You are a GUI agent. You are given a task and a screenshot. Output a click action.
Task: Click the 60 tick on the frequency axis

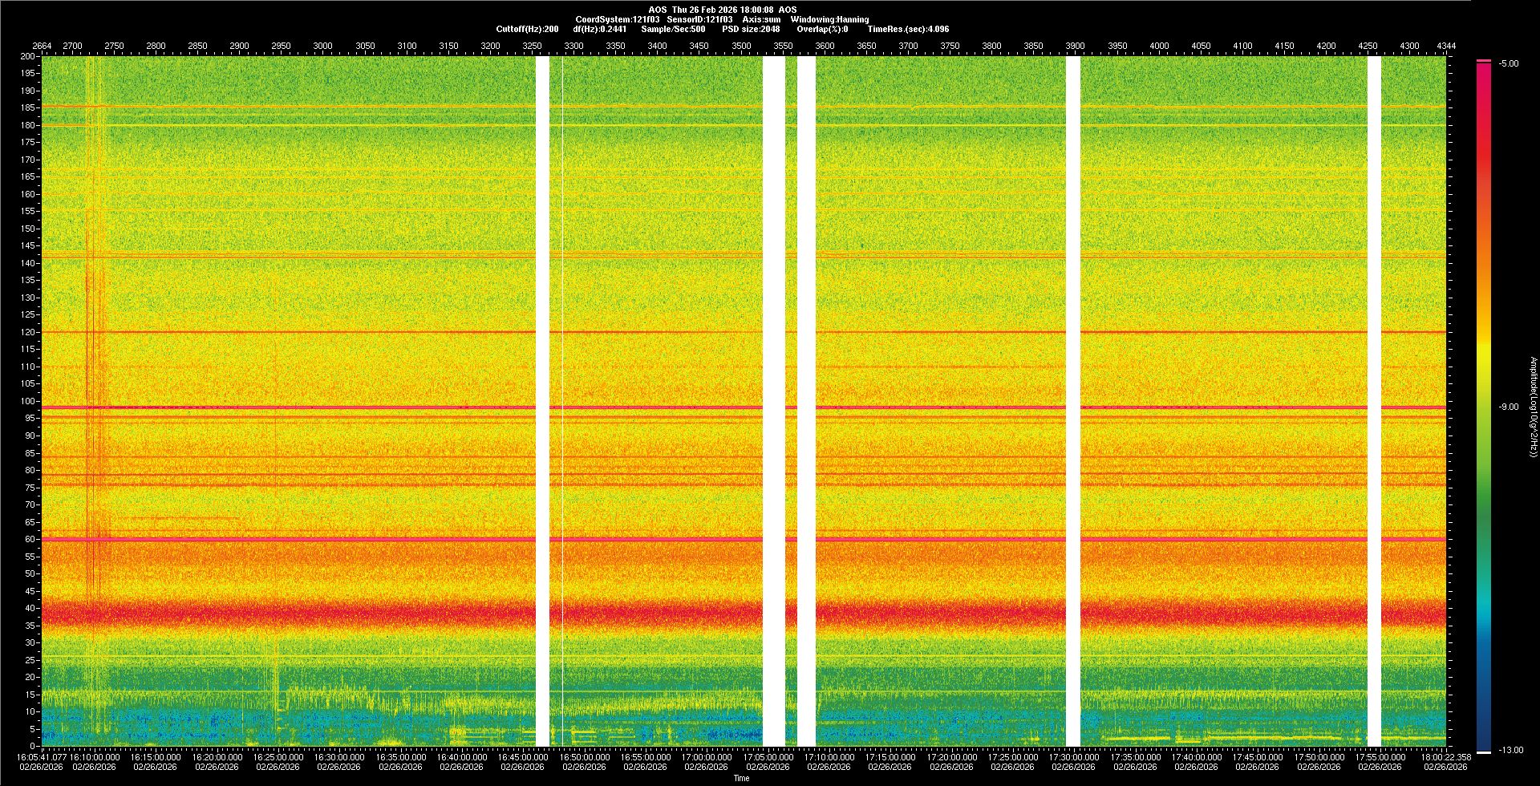point(30,540)
